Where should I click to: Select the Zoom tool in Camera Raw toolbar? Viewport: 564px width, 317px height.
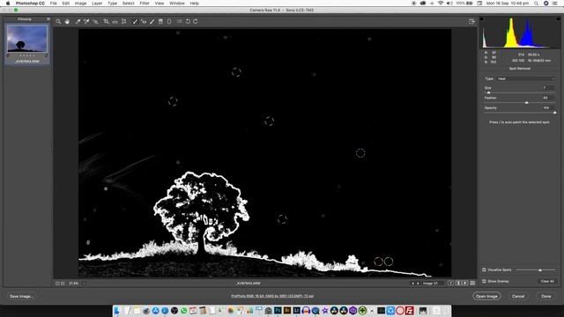(58, 21)
